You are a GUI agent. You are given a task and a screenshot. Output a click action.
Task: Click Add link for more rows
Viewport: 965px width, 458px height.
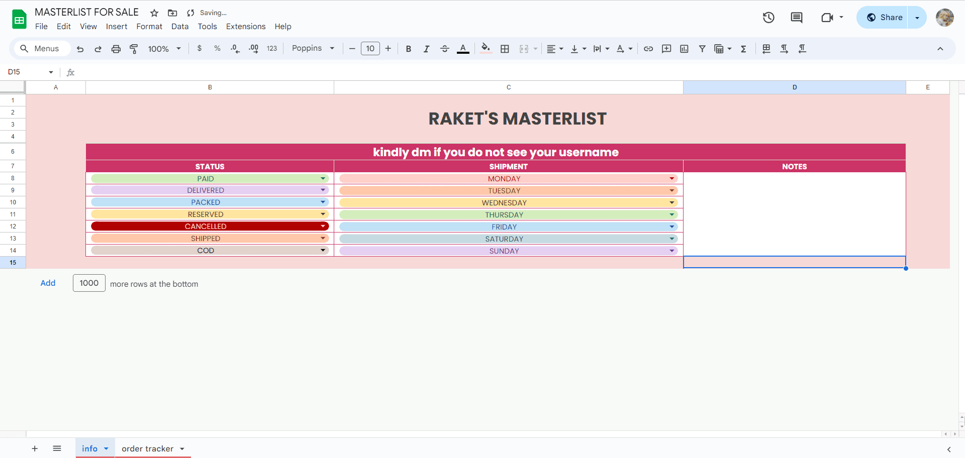(48, 283)
